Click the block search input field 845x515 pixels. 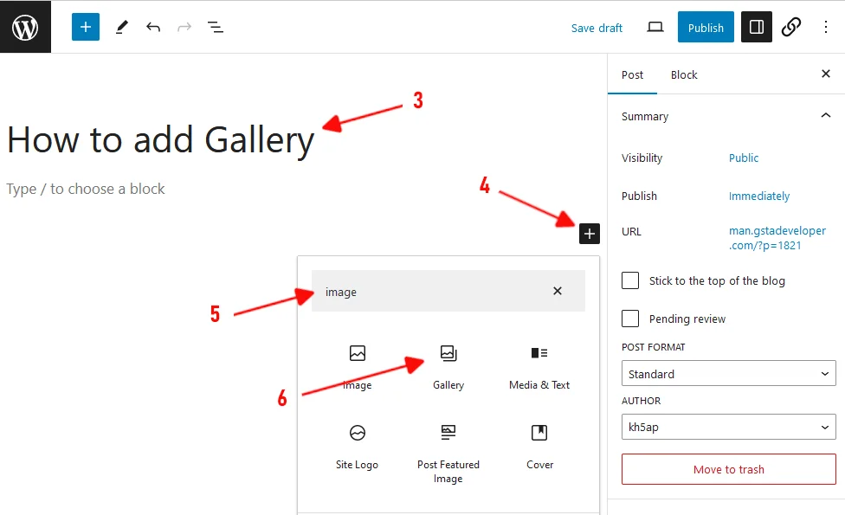[x=433, y=292]
